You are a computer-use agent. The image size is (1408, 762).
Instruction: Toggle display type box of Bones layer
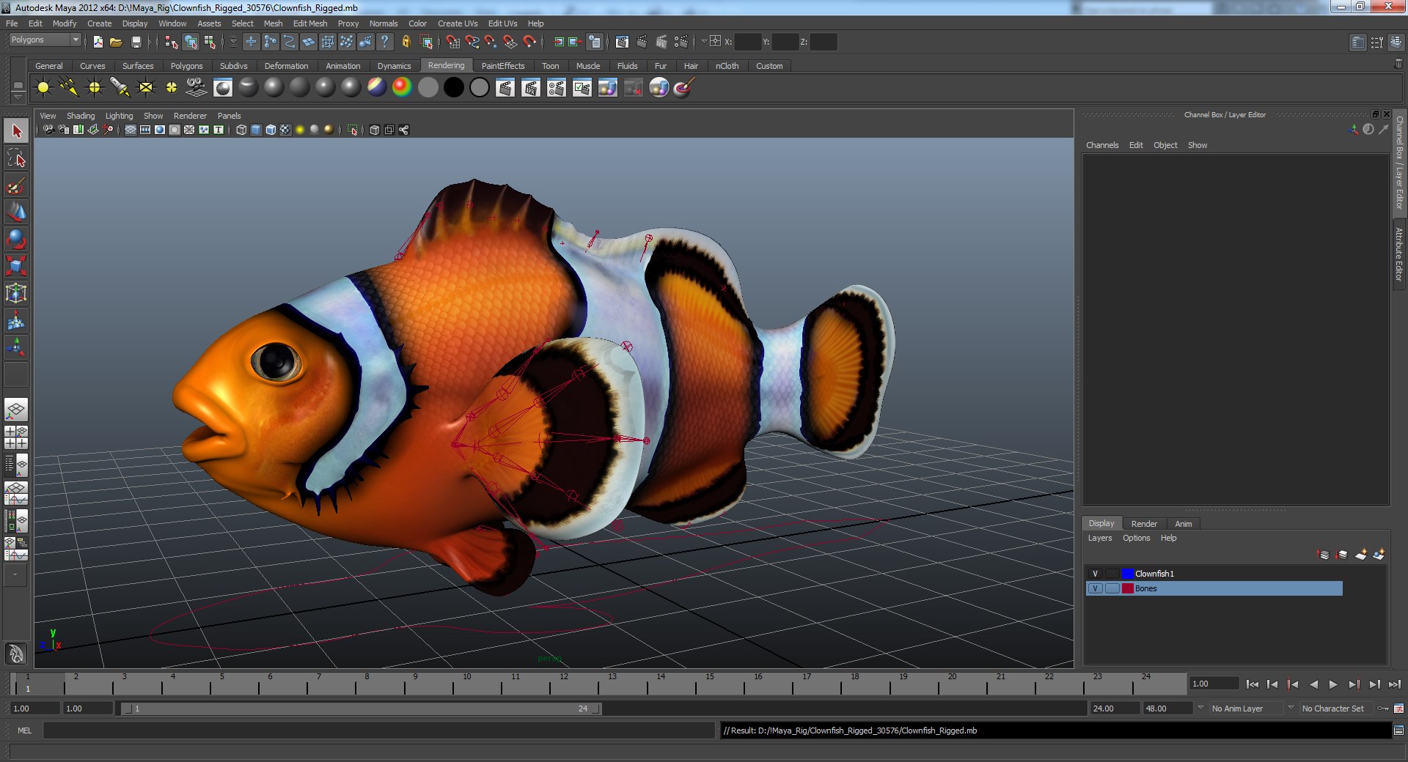[1112, 588]
